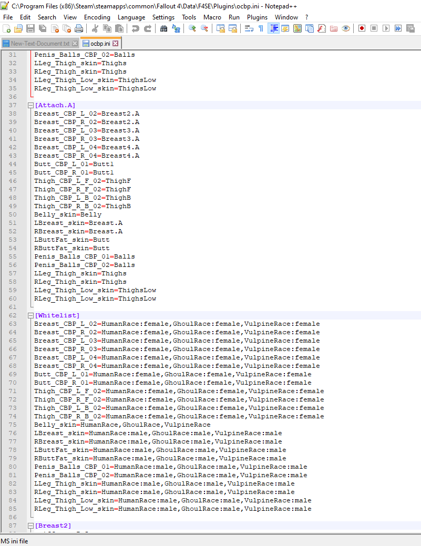421x546 pixels.
Task: Open the ? help menu
Action: pos(307,17)
